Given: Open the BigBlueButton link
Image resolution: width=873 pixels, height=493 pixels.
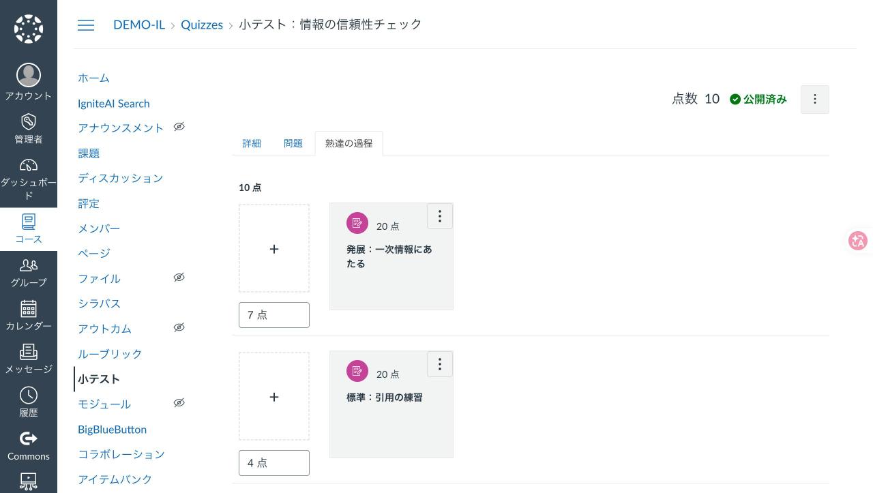Looking at the screenshot, I should click(x=112, y=430).
